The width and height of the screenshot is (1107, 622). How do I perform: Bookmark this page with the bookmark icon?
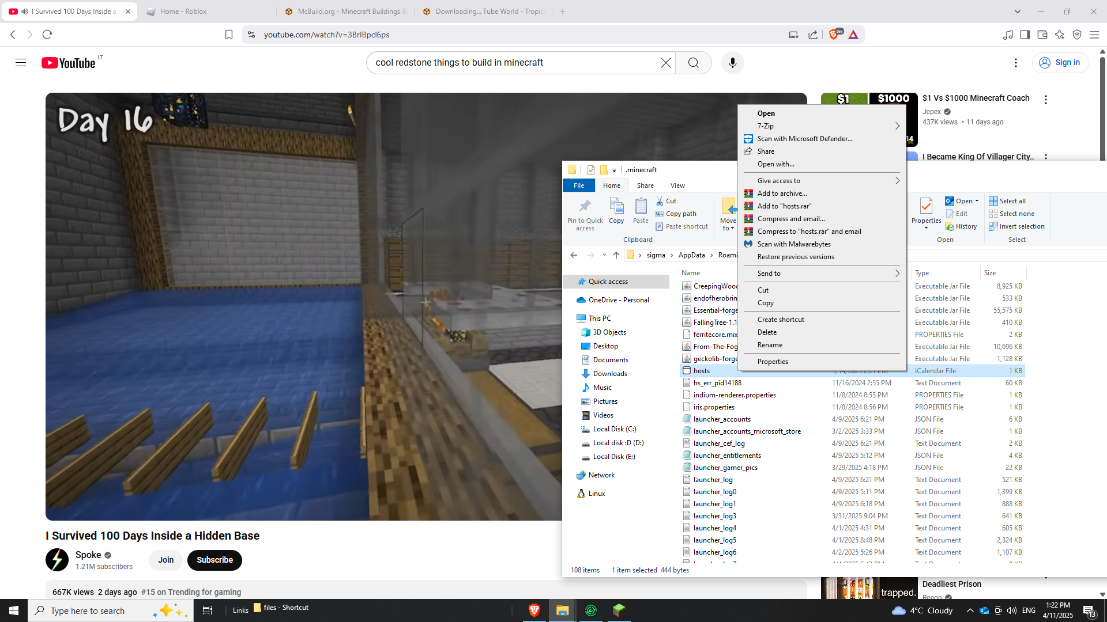(229, 35)
